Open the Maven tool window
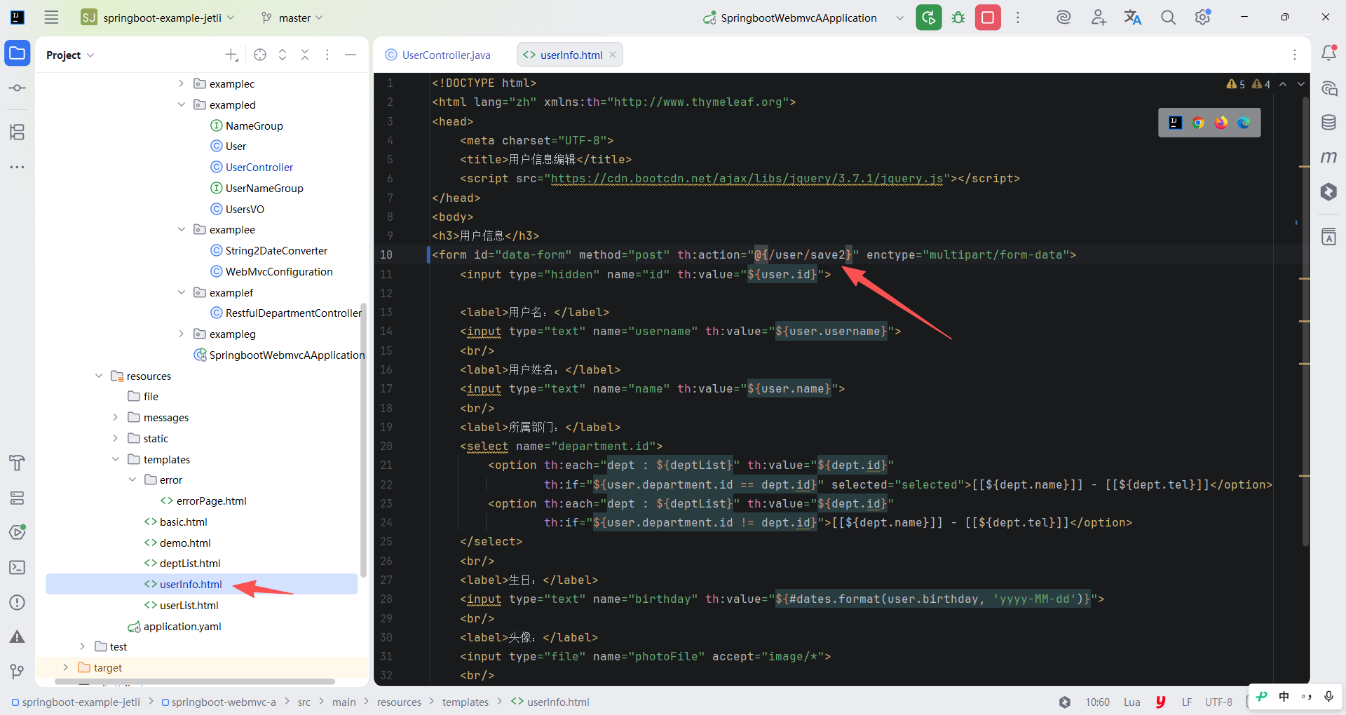Screen dimensions: 1346x715 [1328, 157]
